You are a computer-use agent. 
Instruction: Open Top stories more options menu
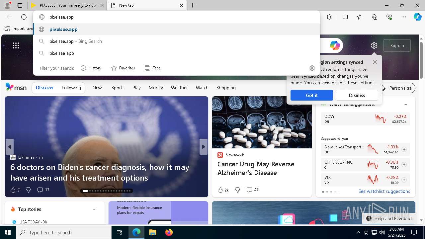coord(95,209)
